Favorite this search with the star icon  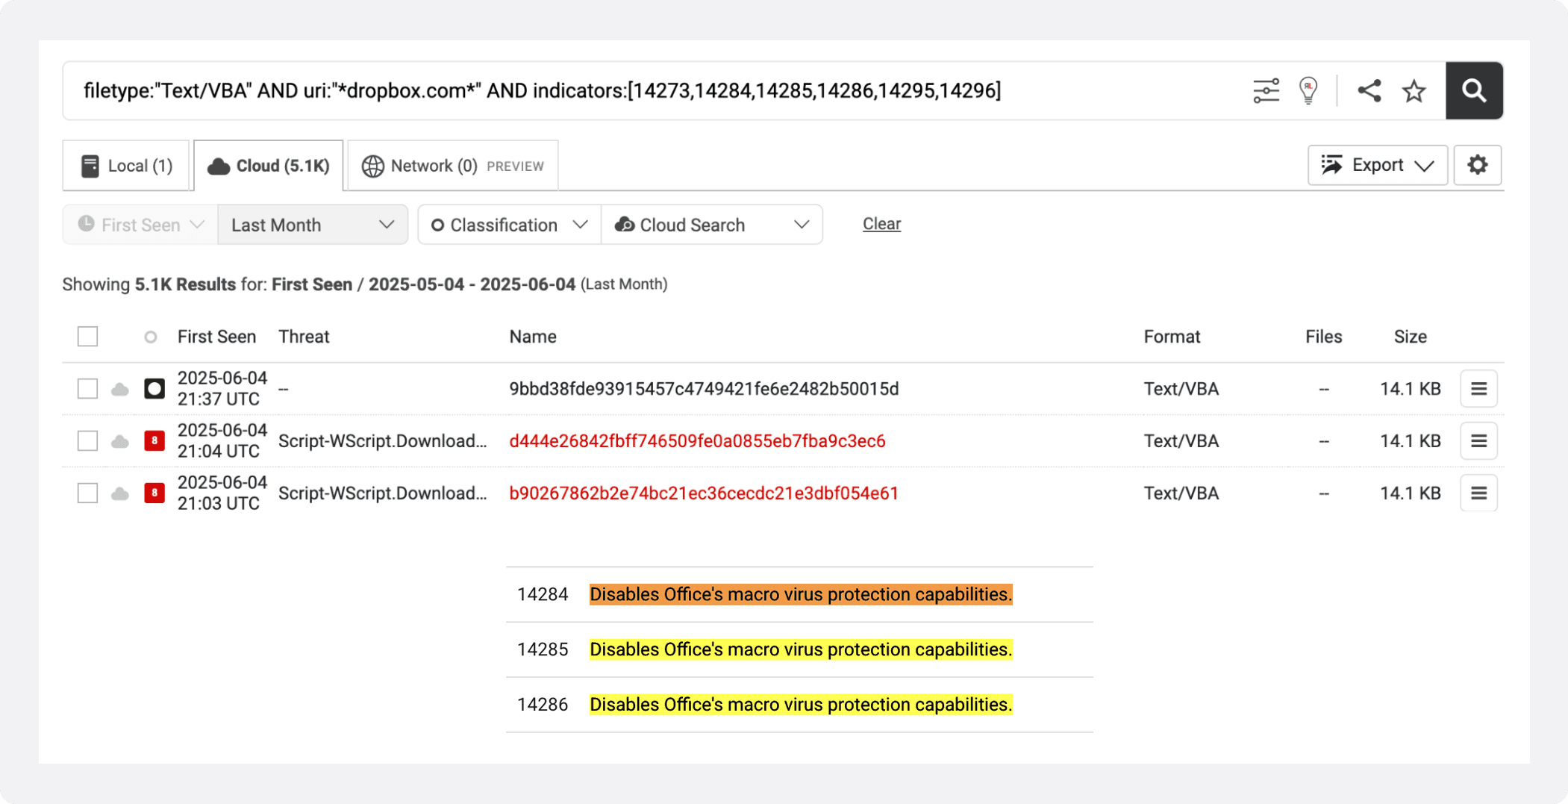tap(1413, 90)
